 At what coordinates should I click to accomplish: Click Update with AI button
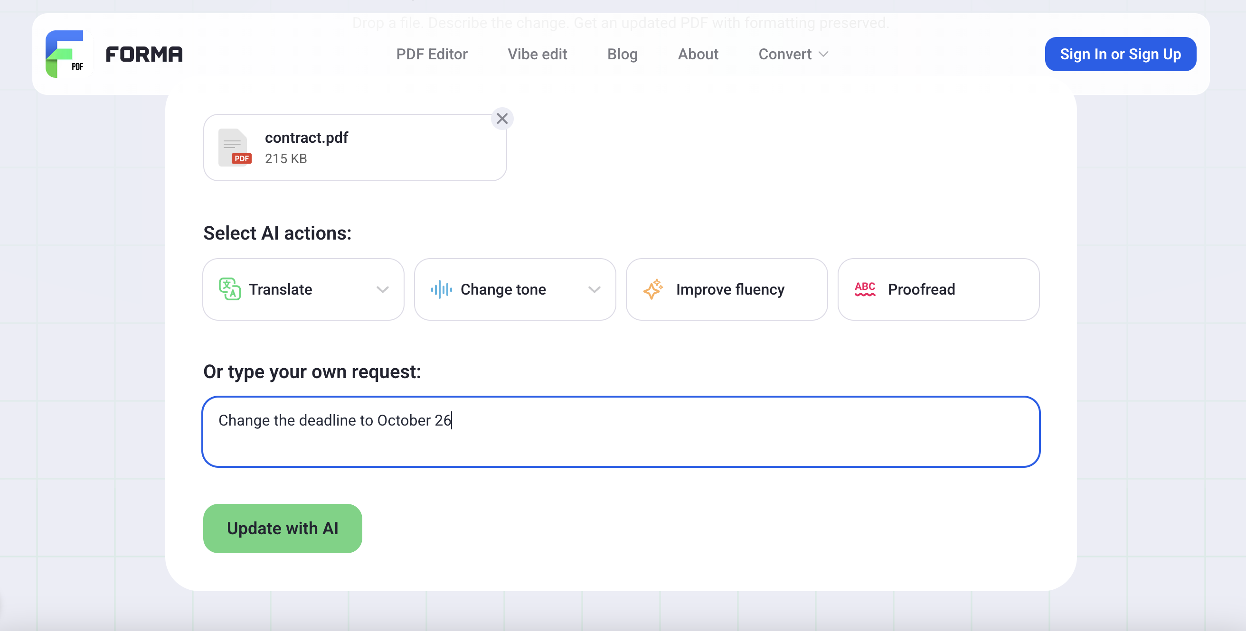283,528
